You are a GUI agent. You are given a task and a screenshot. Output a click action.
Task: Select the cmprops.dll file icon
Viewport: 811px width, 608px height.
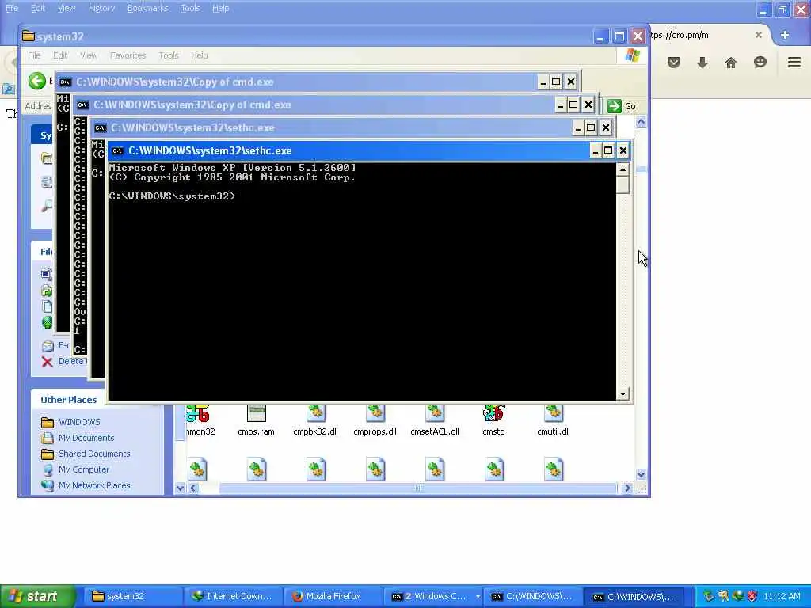(375, 413)
